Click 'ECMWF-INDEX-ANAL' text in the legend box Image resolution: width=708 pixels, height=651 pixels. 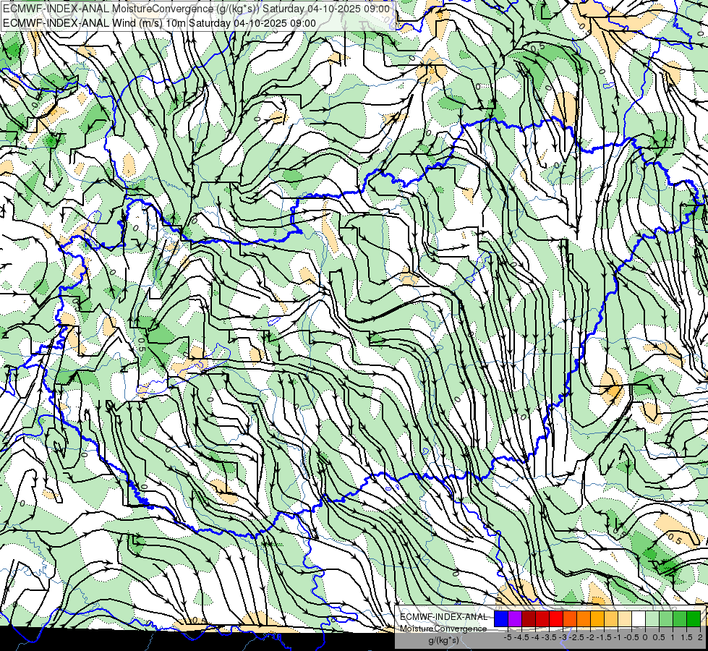[443, 617]
